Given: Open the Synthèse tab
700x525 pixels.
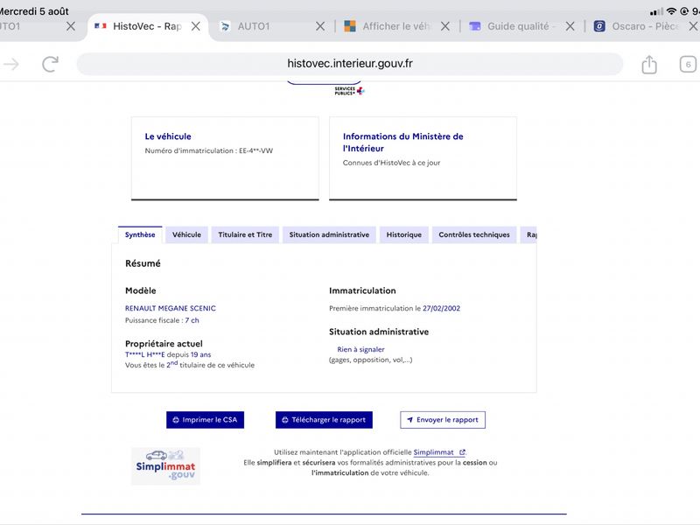Looking at the screenshot, I should pos(140,234).
